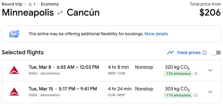Viewport: 223px width, 106px height.
Task: Enable the Track prices toggle switch
Action: coord(216,53)
